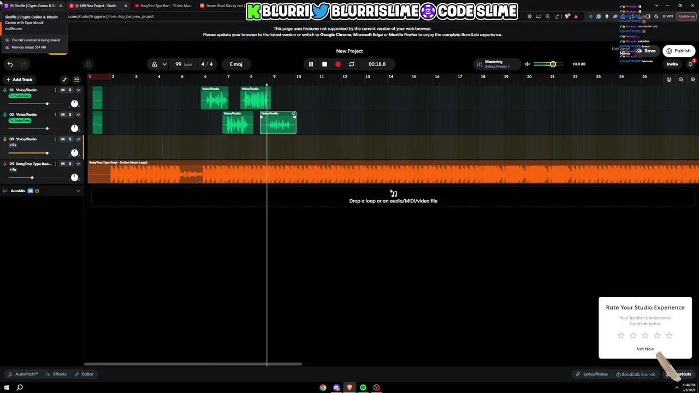Image resolution: width=699 pixels, height=393 pixels.
Task: Select the highlighted Voice/Audio clip on track 02
Action: [x=278, y=123]
